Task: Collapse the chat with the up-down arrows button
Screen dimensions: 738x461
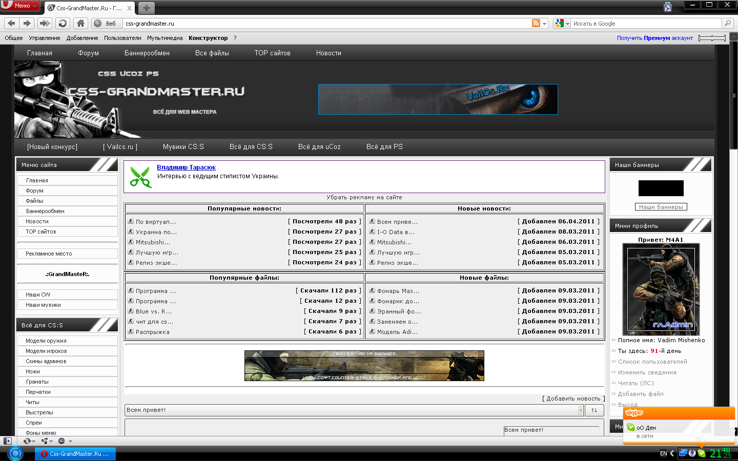Action: pos(594,410)
